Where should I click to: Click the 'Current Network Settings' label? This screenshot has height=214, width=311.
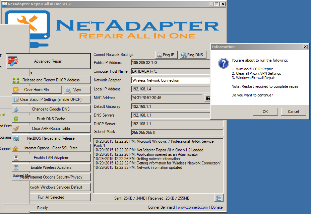[x=114, y=55]
